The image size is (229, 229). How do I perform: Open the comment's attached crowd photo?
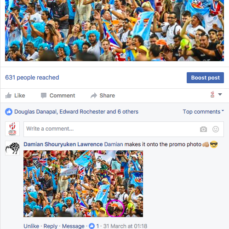(83, 183)
